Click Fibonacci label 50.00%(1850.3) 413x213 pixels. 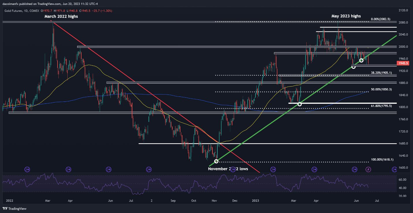click(381, 90)
